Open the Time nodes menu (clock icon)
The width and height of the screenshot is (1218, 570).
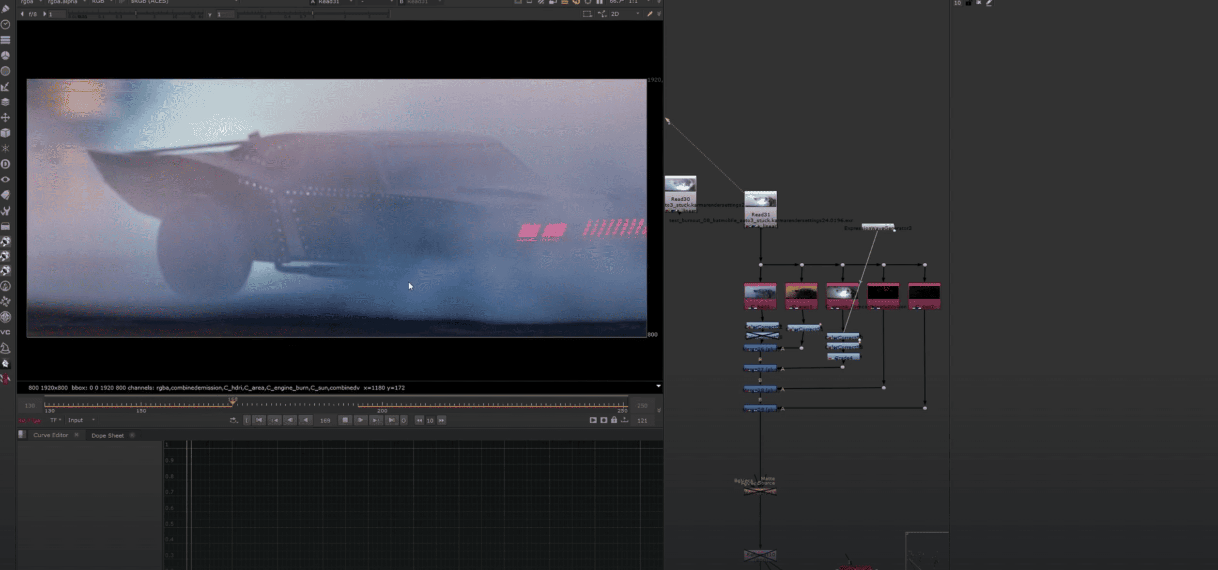pyautogui.click(x=6, y=24)
